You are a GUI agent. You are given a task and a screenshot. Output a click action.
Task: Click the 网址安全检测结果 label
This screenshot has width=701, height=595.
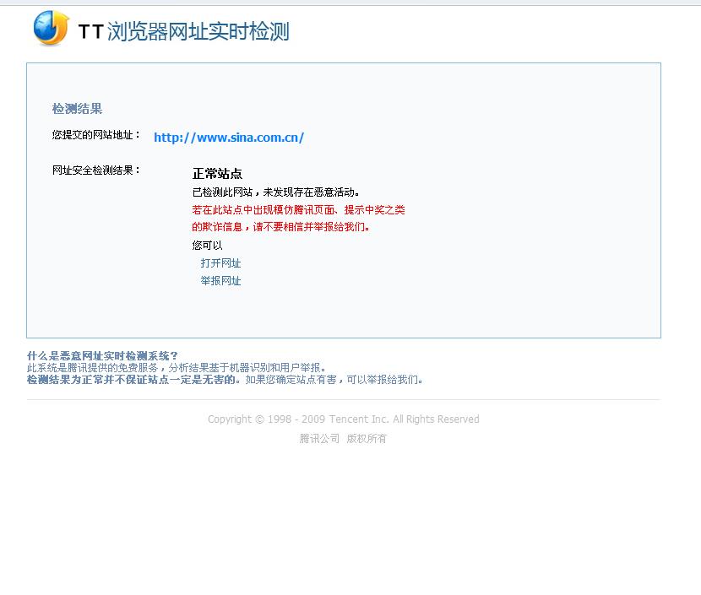point(96,170)
